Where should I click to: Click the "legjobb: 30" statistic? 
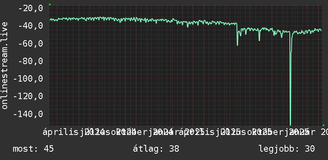287,149
